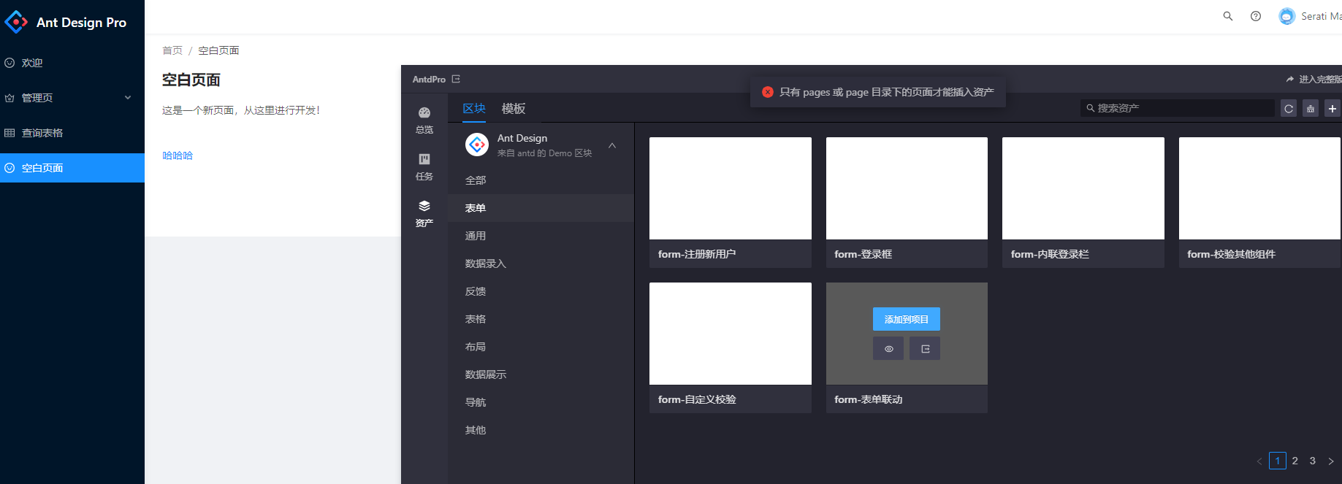
Task: Open the form-登录框 block thumbnail
Action: [907, 188]
